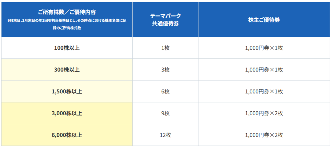The image size is (333, 148).
Task: Click the ご所有株数/ご優待内容 header title
Action: 67,13
